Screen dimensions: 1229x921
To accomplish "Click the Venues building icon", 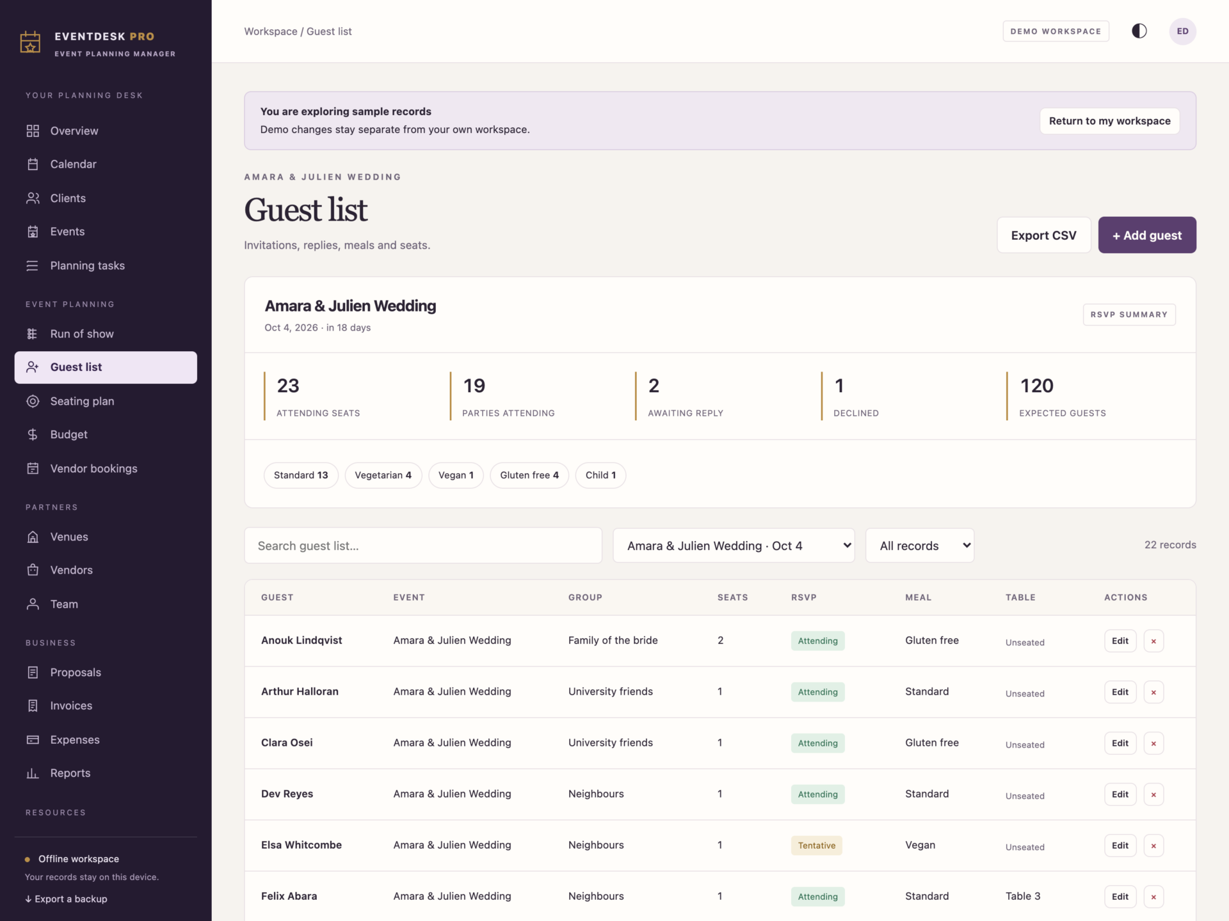I will tap(33, 537).
